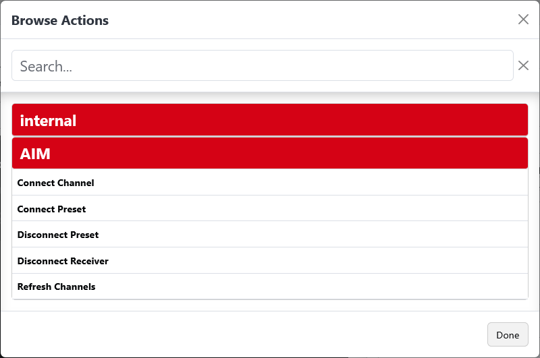Screen dimensions: 540x358
Task: Click the red internal header bar
Action: coord(269,121)
